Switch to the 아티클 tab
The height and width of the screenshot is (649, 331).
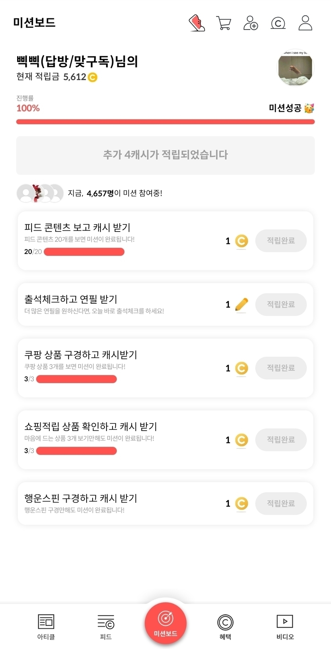click(46, 627)
